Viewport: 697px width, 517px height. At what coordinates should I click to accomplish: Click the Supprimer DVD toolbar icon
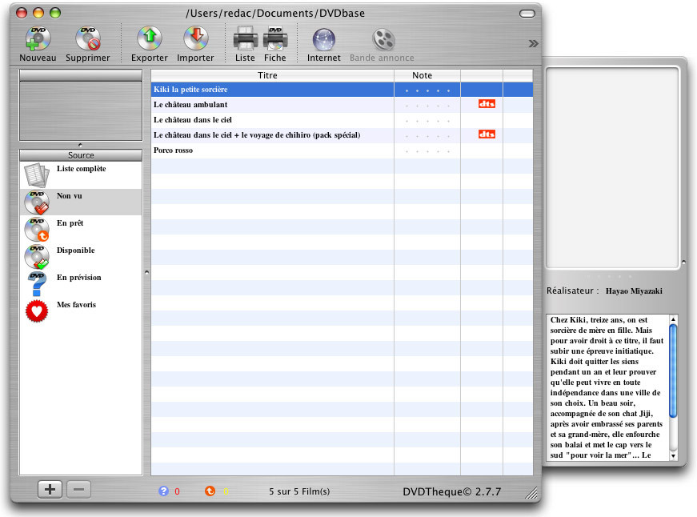tap(87, 38)
